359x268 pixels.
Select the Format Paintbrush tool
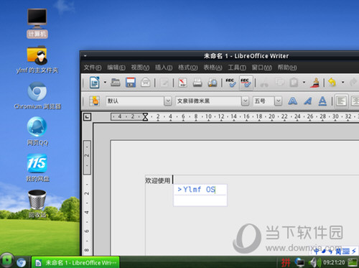click(315, 83)
